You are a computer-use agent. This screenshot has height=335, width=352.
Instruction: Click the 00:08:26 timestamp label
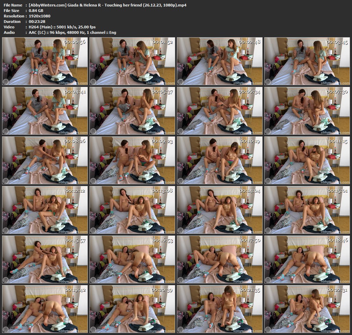pyautogui.click(x=75, y=141)
